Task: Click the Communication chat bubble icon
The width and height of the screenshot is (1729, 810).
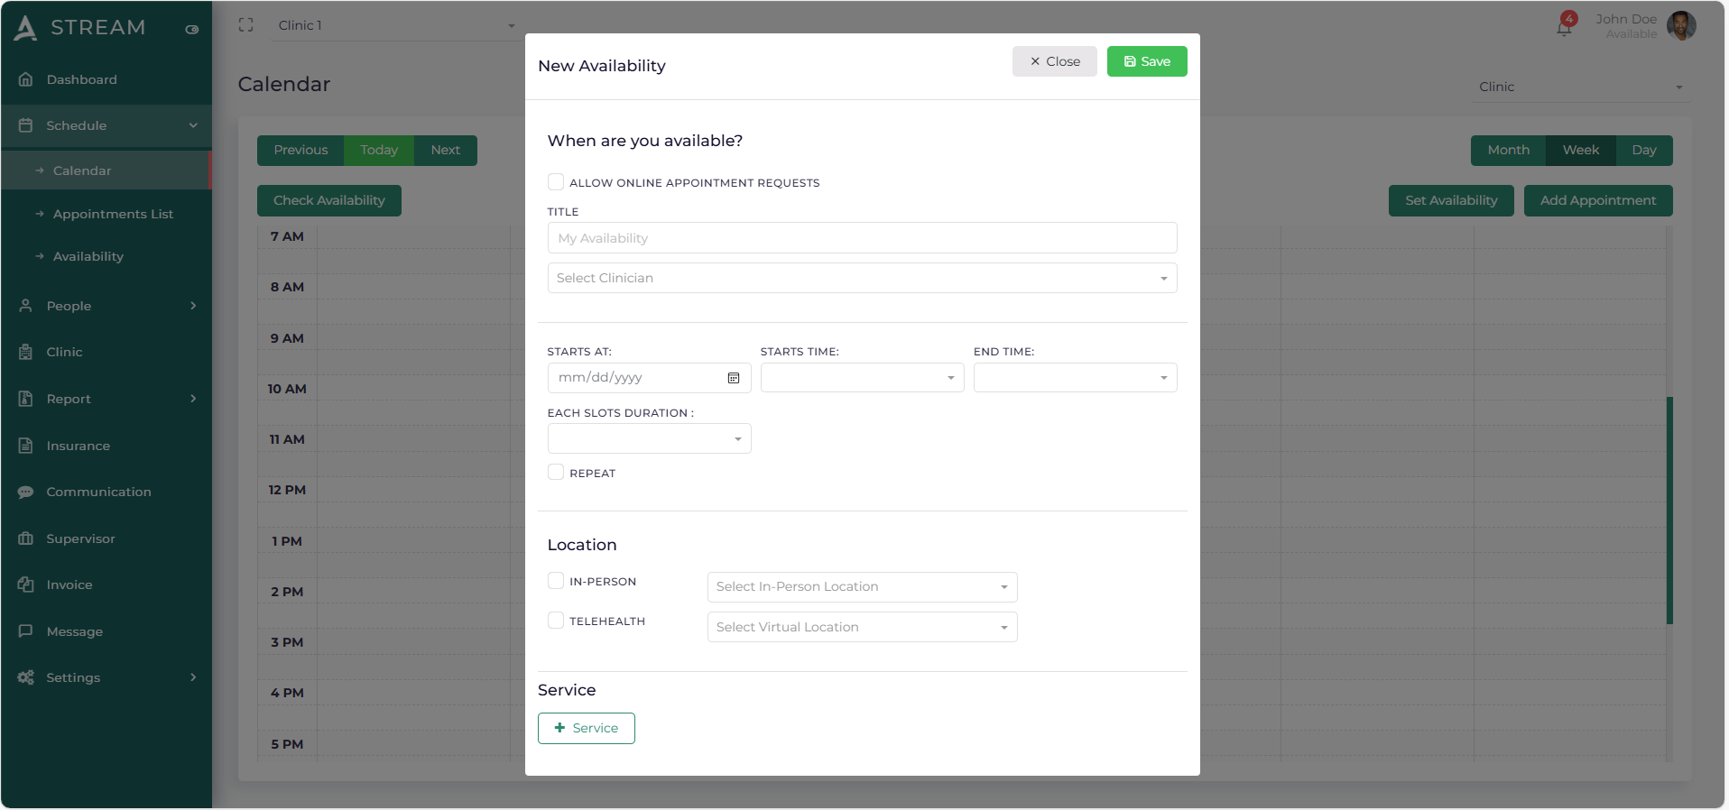Action: [26, 492]
